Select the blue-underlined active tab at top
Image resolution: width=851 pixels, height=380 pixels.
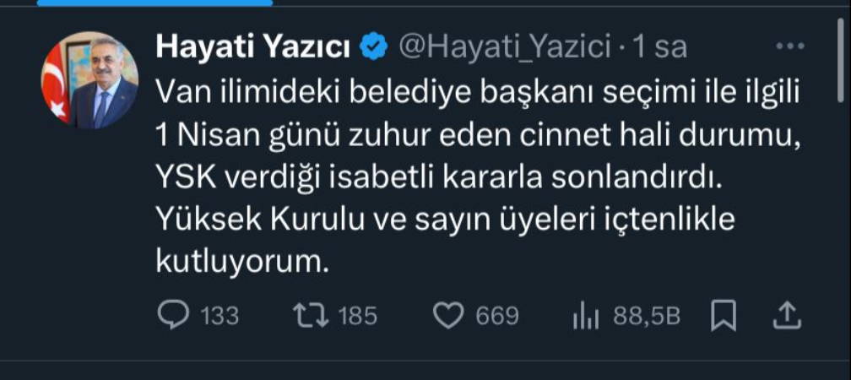click(x=154, y=3)
